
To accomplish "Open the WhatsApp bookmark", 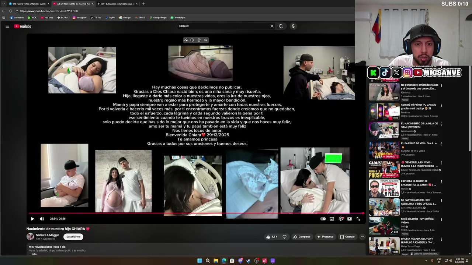I will point(177,18).
